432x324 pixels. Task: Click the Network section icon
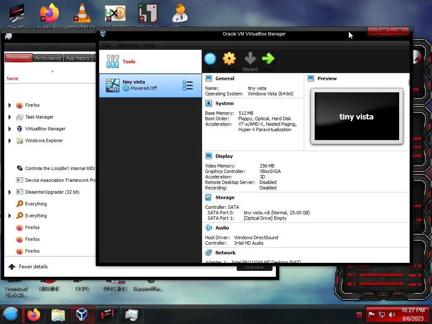click(x=208, y=253)
